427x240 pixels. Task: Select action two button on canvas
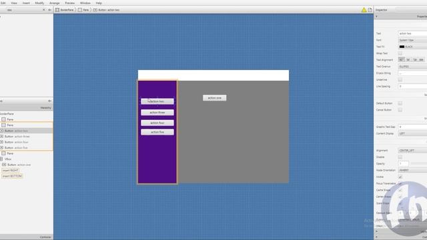pyautogui.click(x=157, y=101)
